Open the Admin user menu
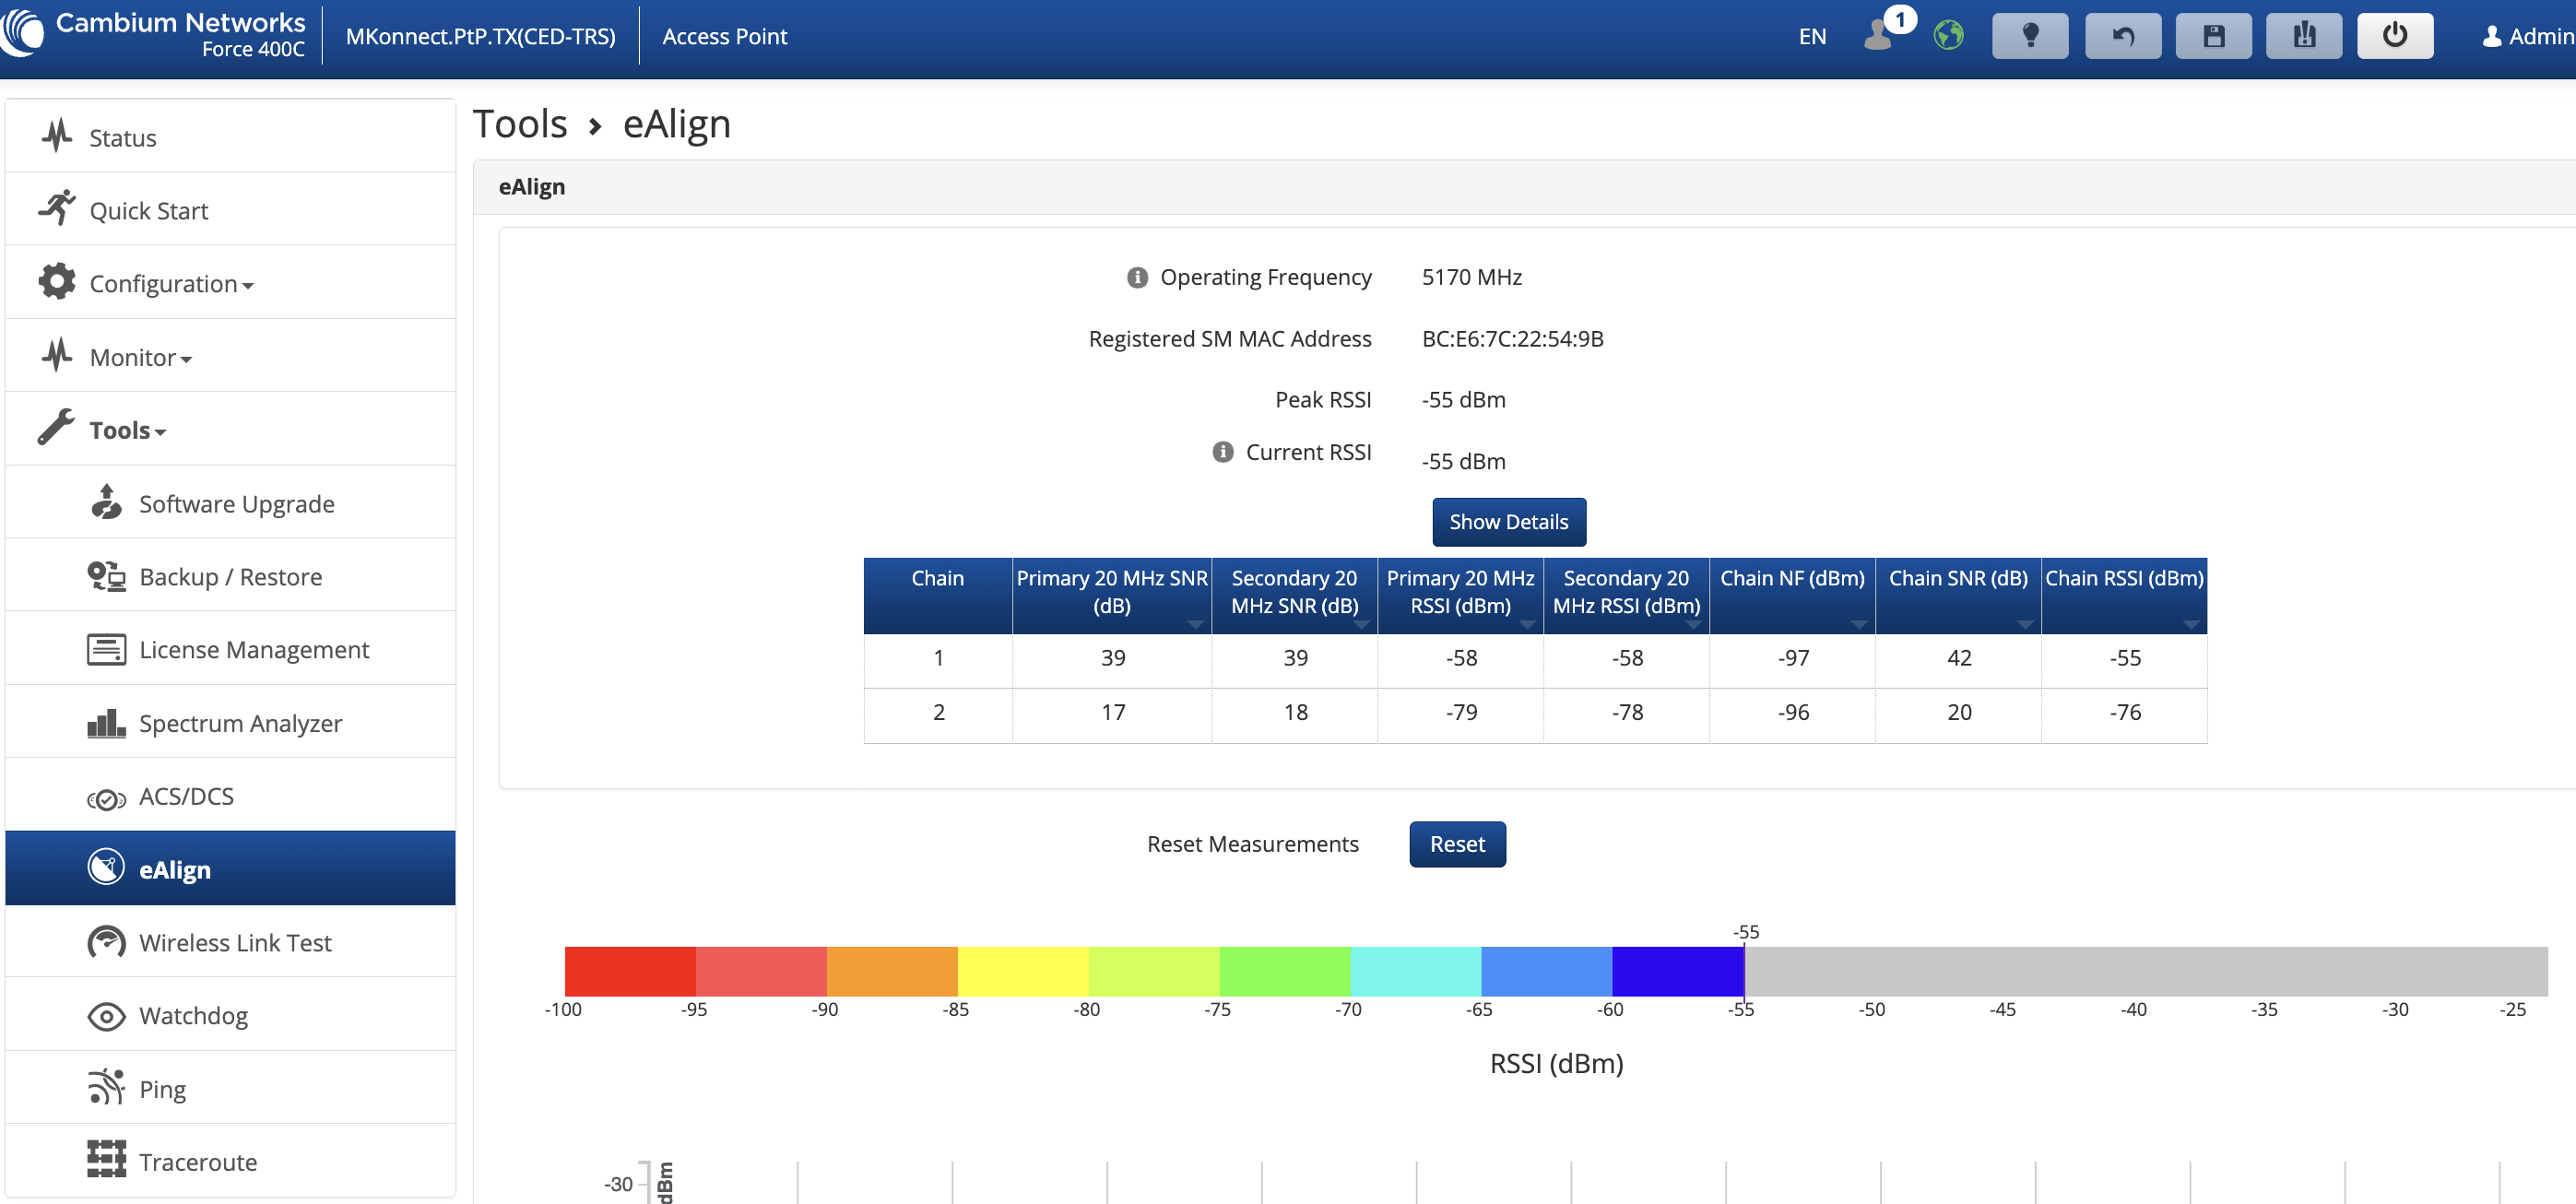Screen dimensions: 2576x1204 (2528, 36)
